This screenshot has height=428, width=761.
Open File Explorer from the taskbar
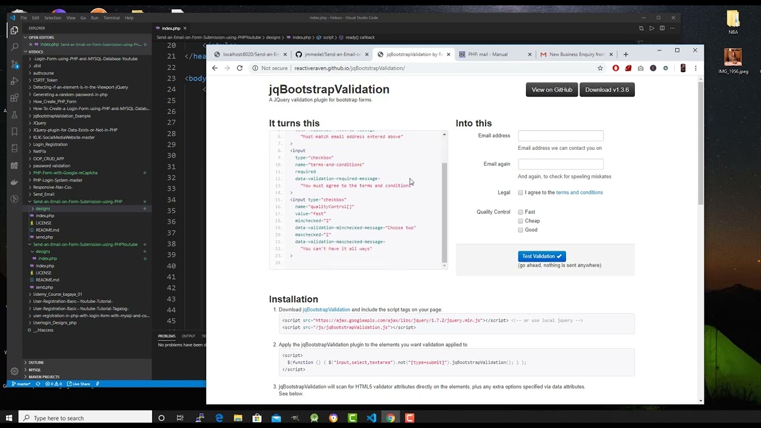(x=238, y=418)
